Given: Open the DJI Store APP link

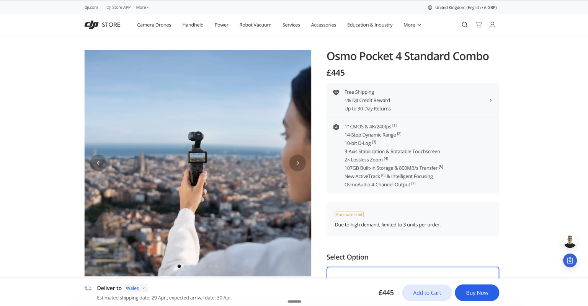Looking at the screenshot, I should tap(118, 8).
